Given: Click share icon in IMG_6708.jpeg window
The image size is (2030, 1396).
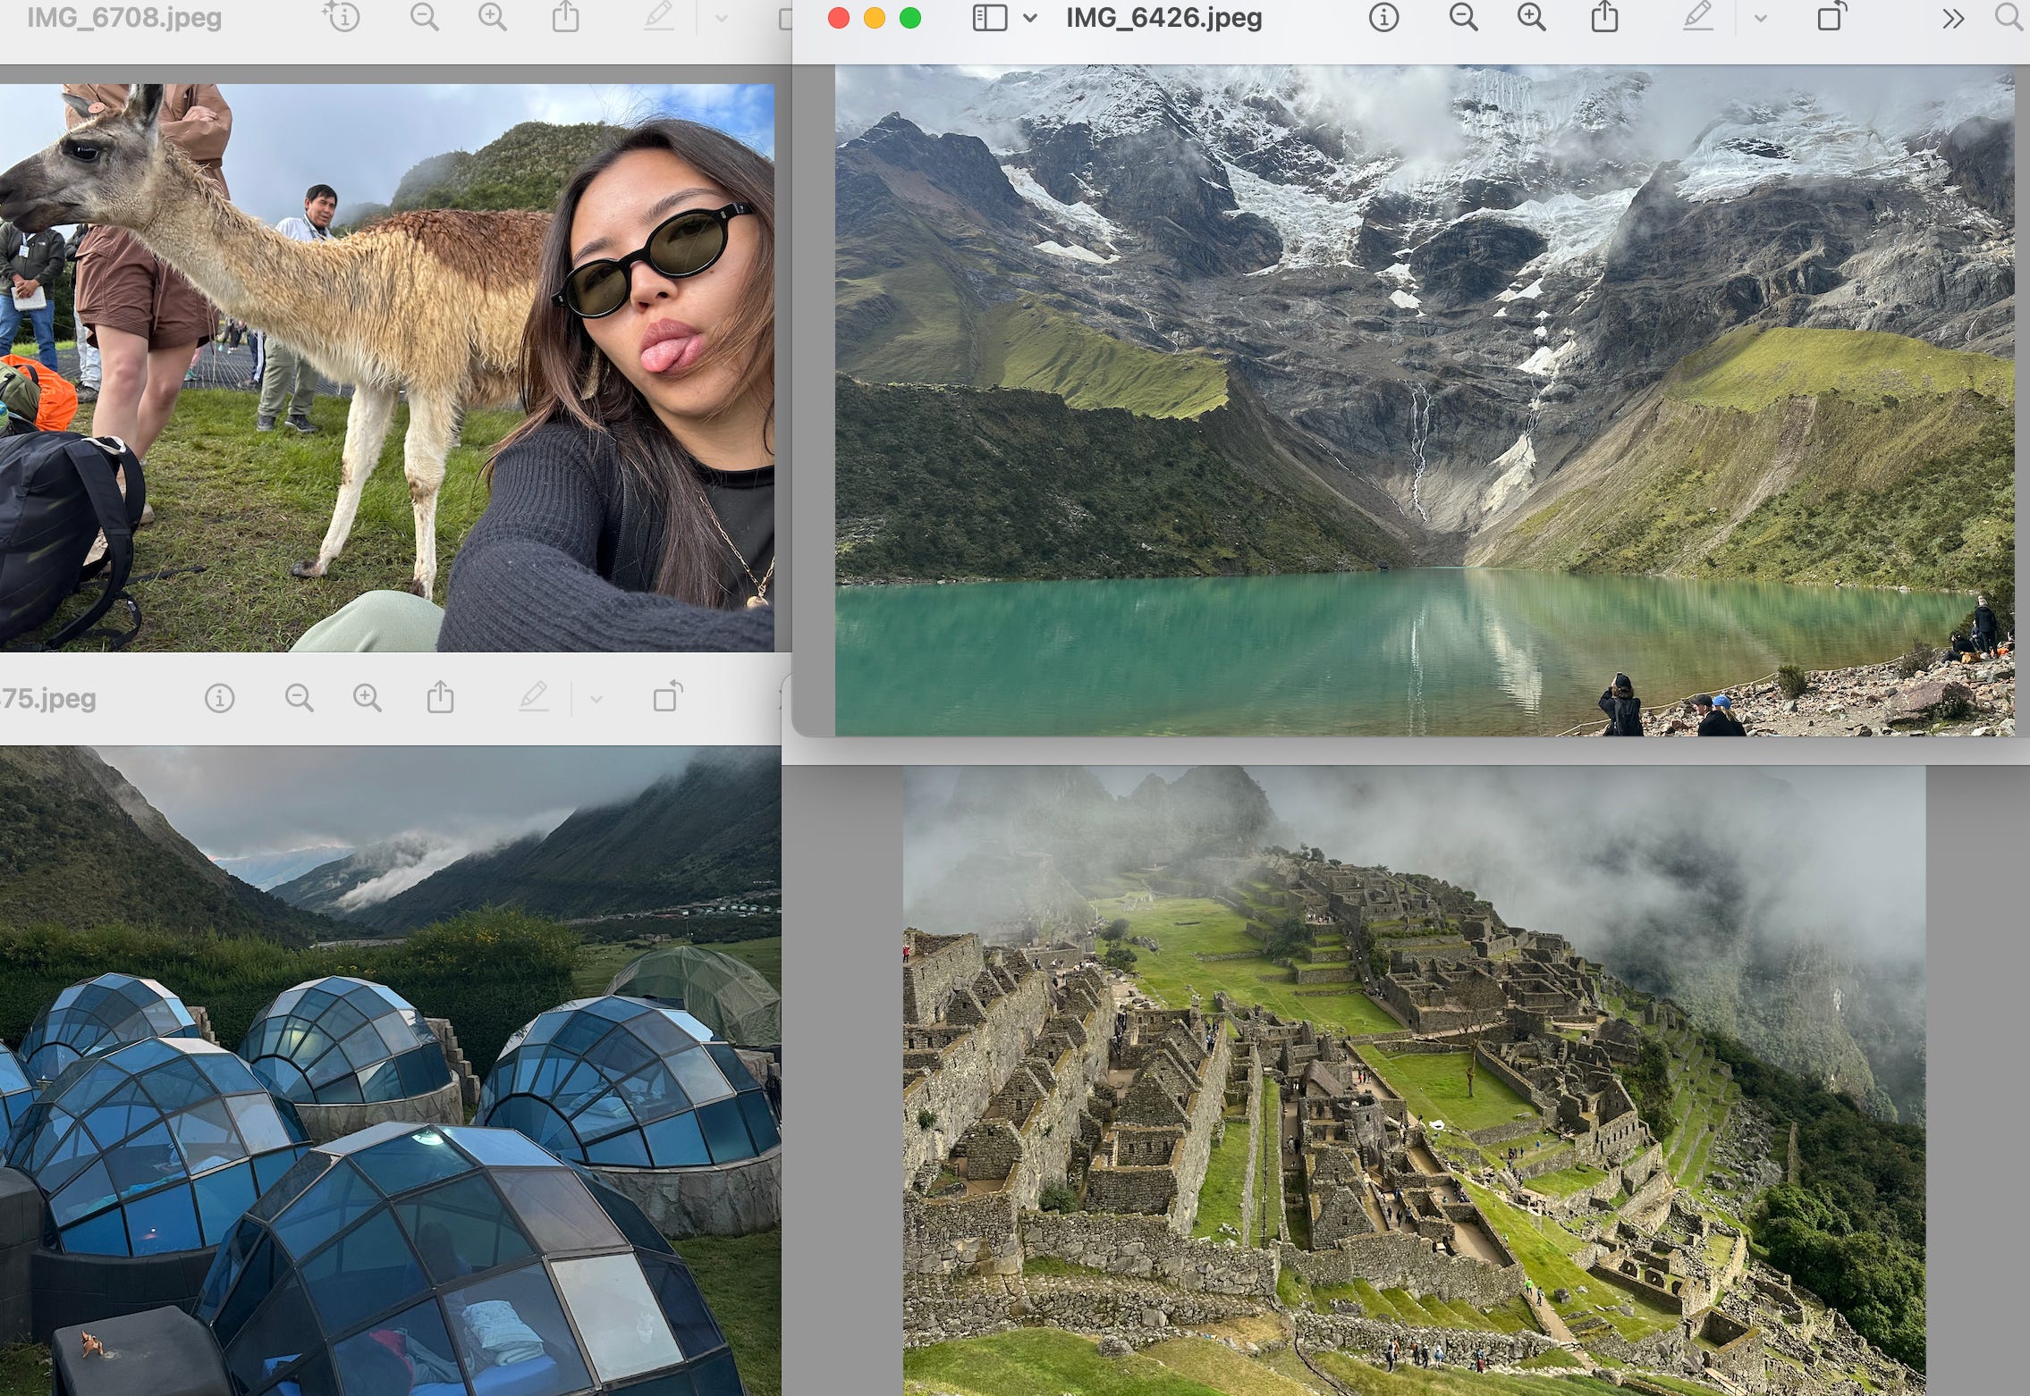Looking at the screenshot, I should tap(565, 18).
